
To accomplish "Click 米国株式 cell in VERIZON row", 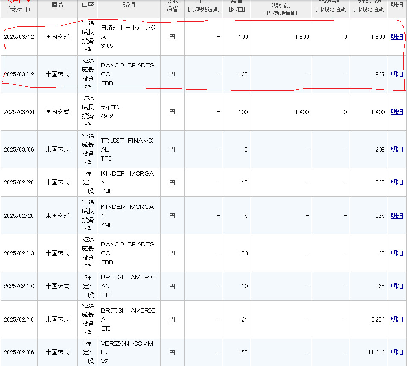I will (x=57, y=352).
